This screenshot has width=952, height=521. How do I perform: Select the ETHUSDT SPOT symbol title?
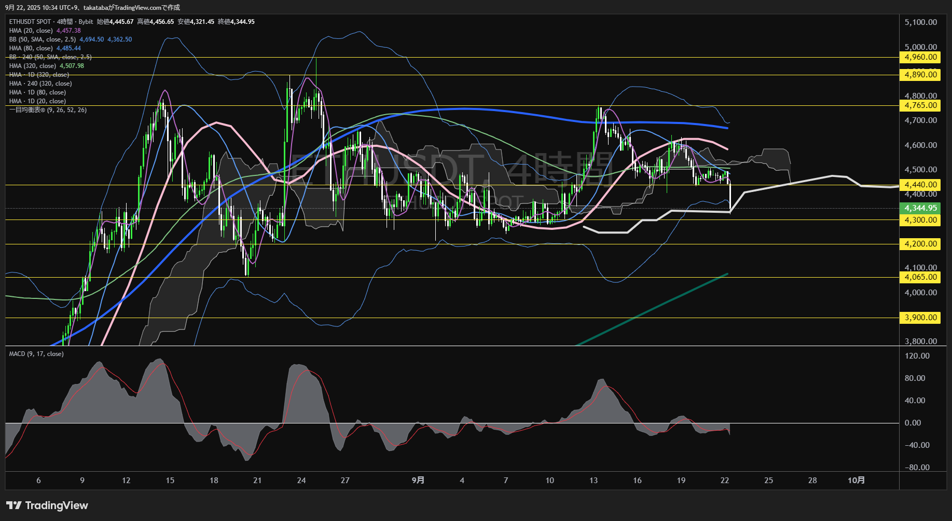tap(30, 22)
